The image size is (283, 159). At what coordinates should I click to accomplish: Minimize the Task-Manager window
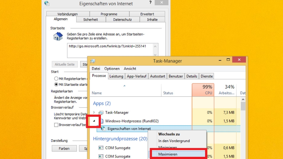220,60
